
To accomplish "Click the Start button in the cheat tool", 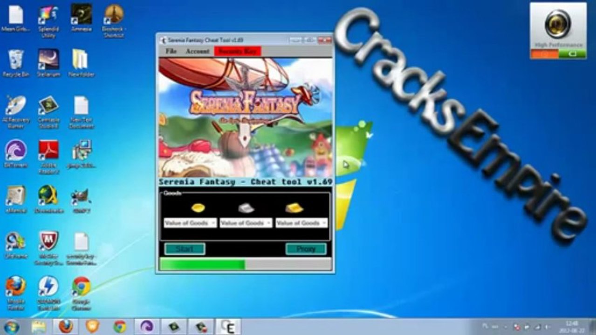I will pyautogui.click(x=185, y=249).
